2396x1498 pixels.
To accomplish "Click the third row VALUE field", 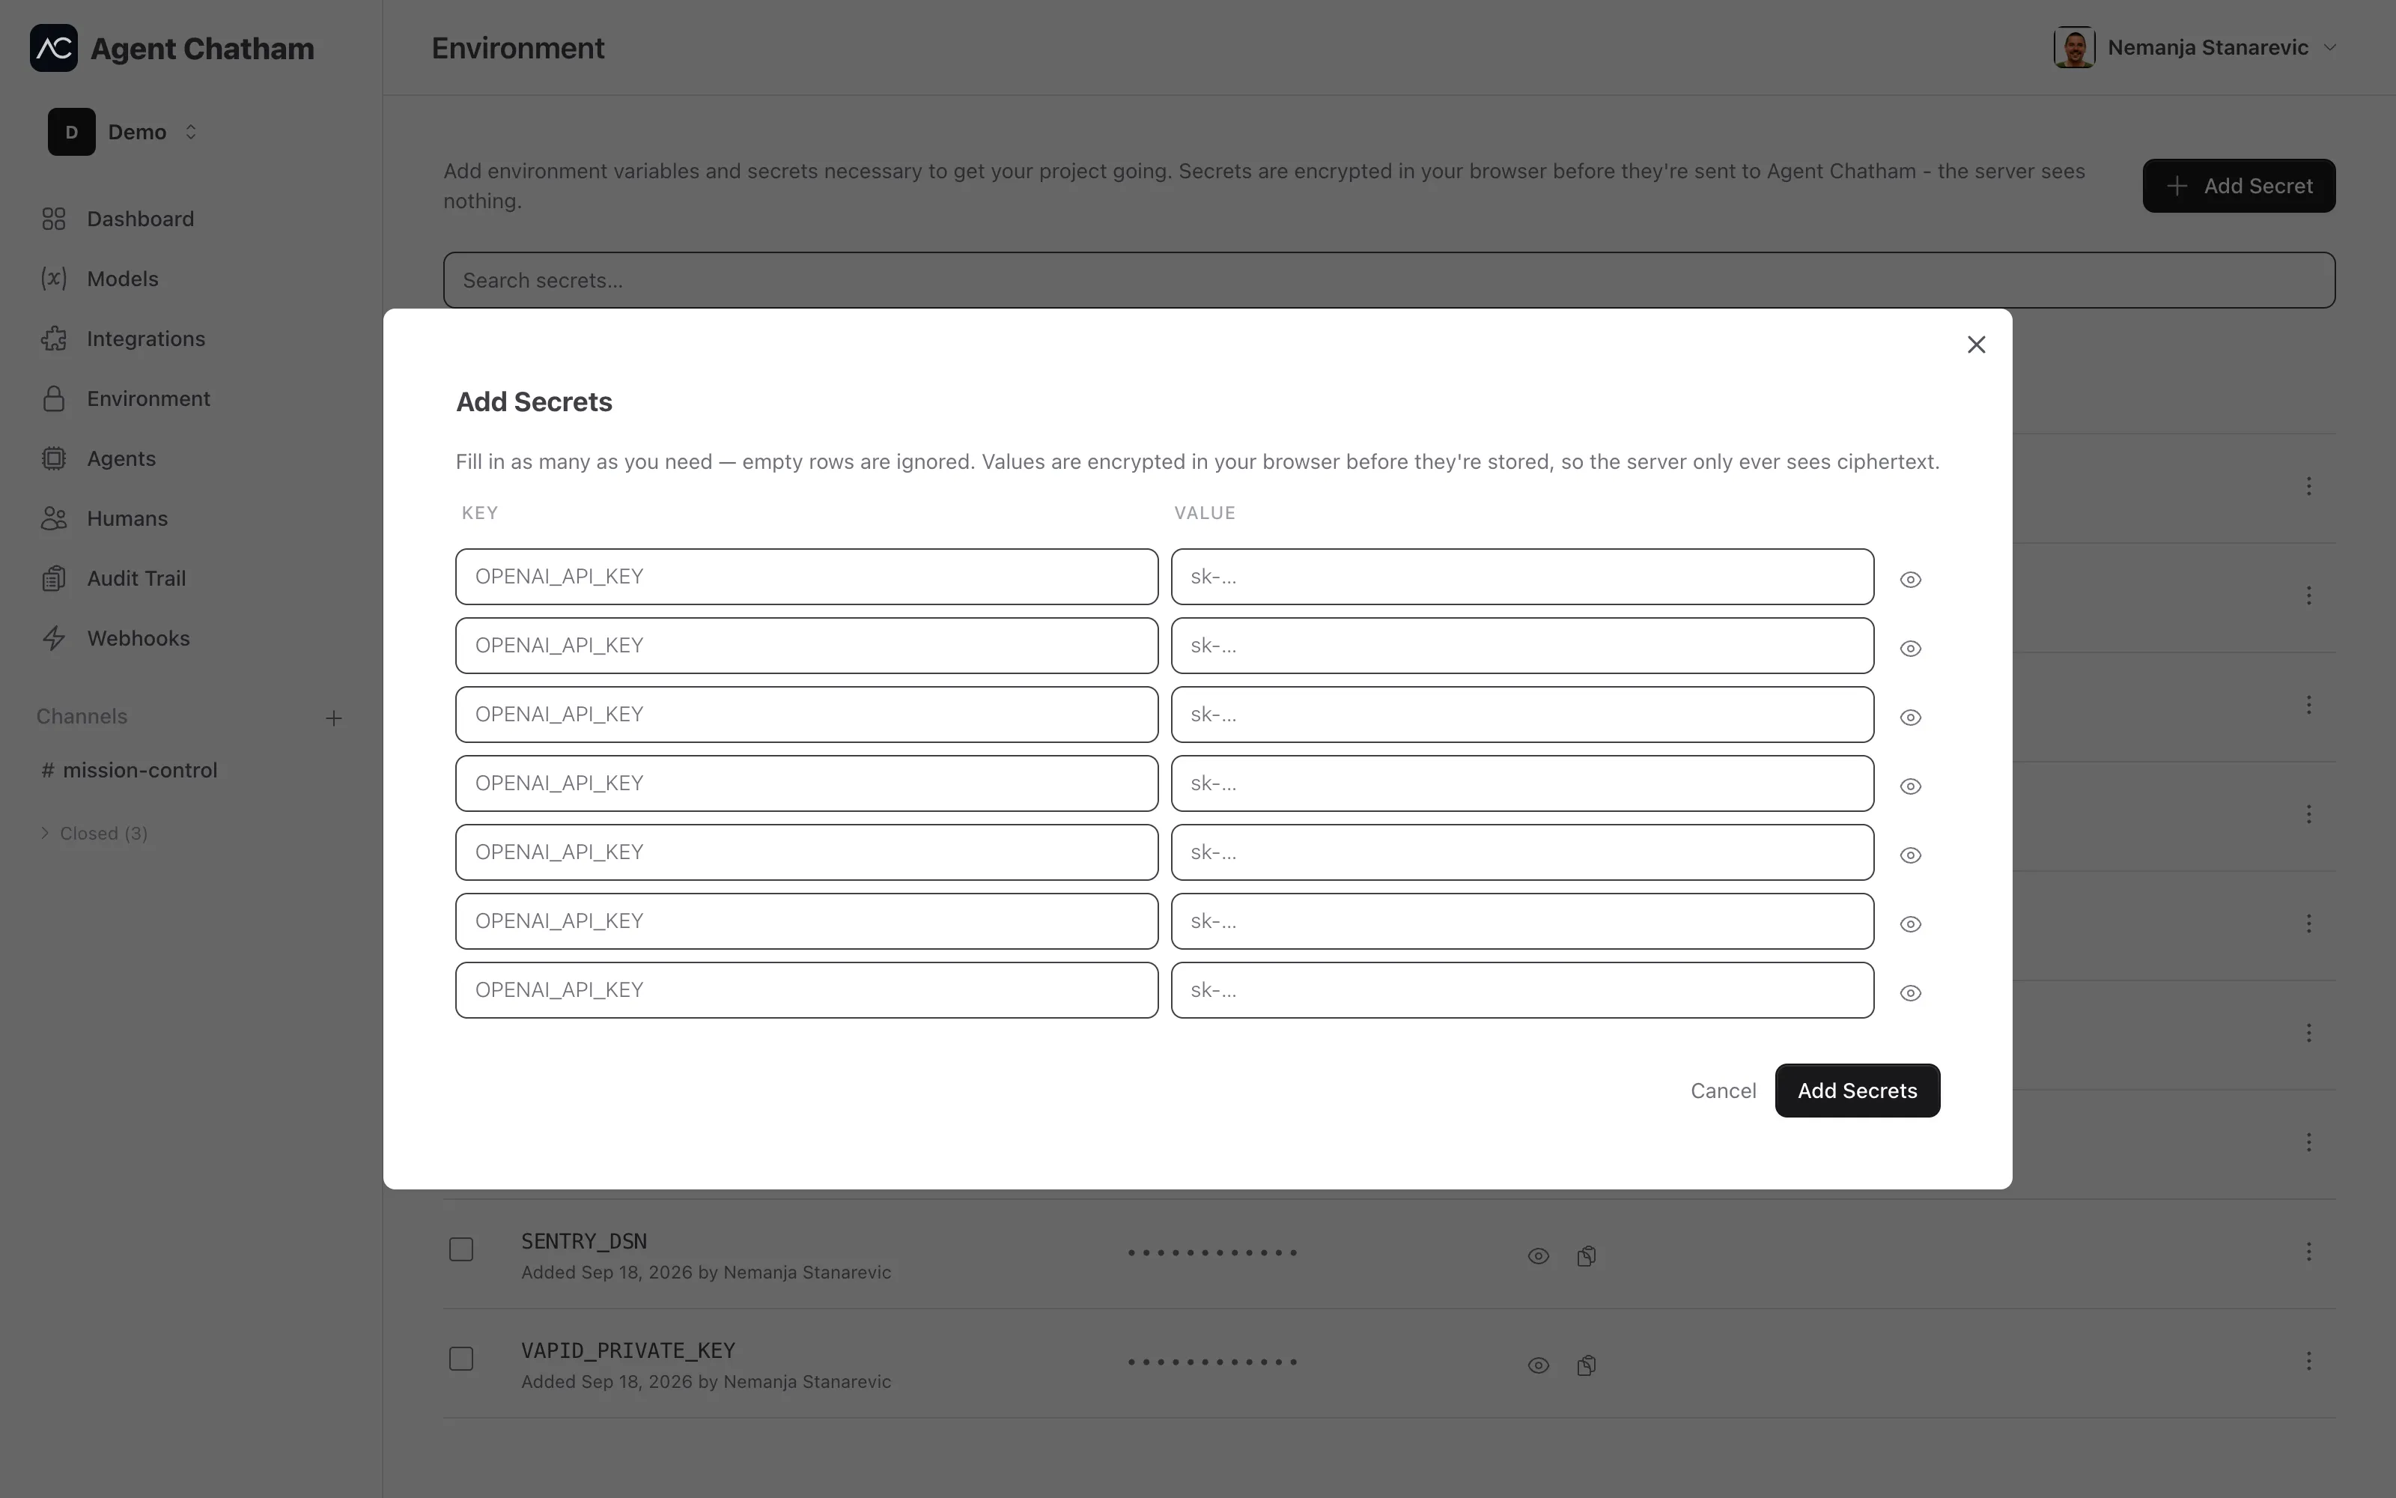I will click(x=1521, y=715).
